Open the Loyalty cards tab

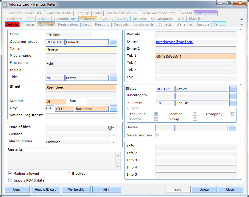(x=143, y=24)
